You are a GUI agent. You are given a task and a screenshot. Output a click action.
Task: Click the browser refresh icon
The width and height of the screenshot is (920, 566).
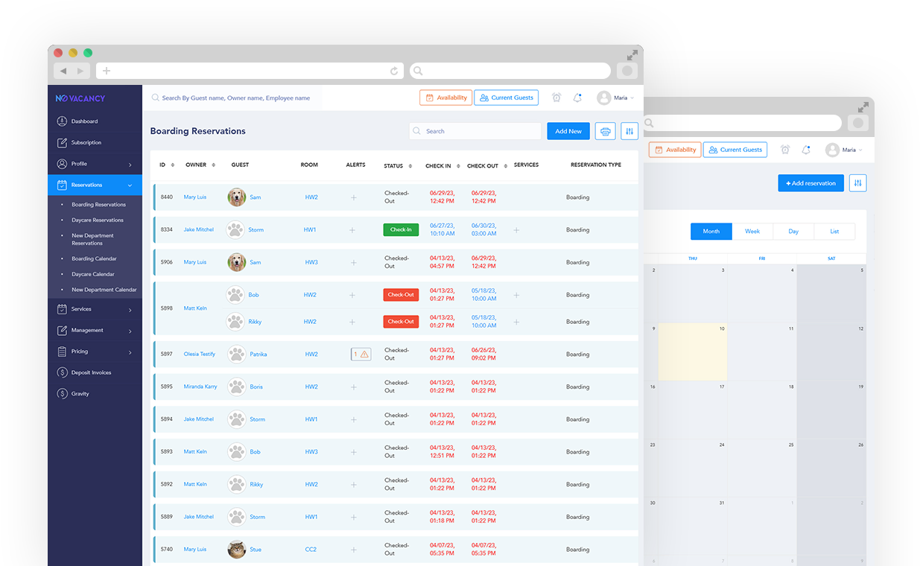click(394, 71)
